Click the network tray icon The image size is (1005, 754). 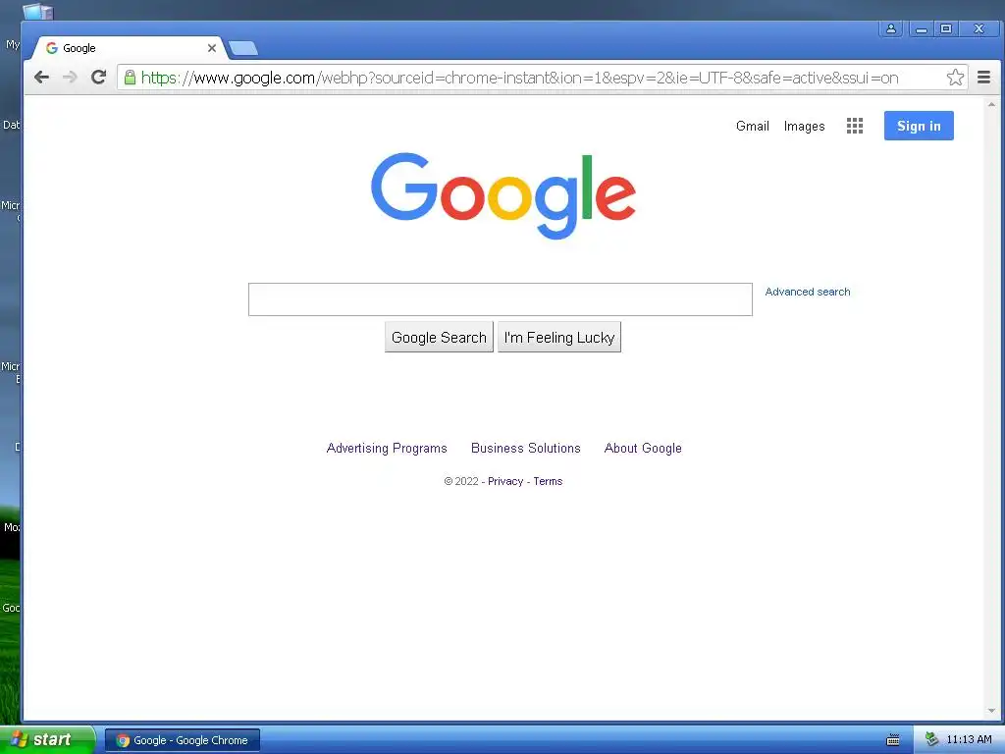point(932,740)
